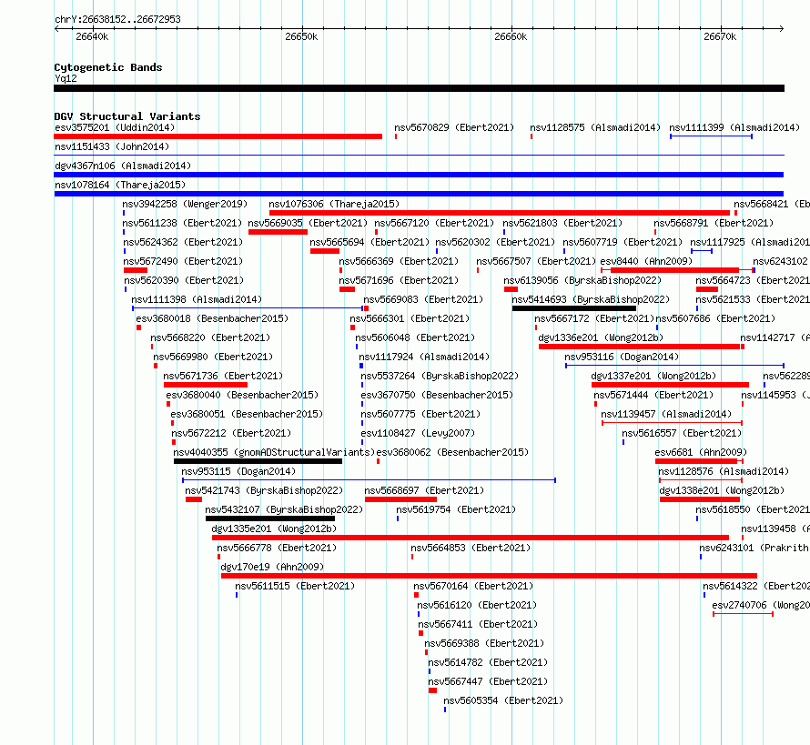Click the esv3575201 (Uddin2014) variant label

pos(115,127)
